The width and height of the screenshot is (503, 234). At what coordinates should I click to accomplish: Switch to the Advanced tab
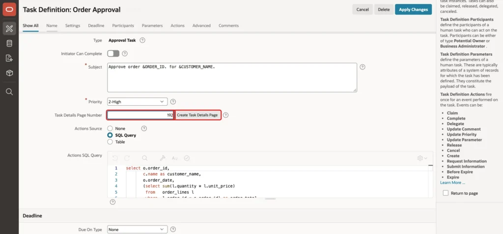[201, 25]
